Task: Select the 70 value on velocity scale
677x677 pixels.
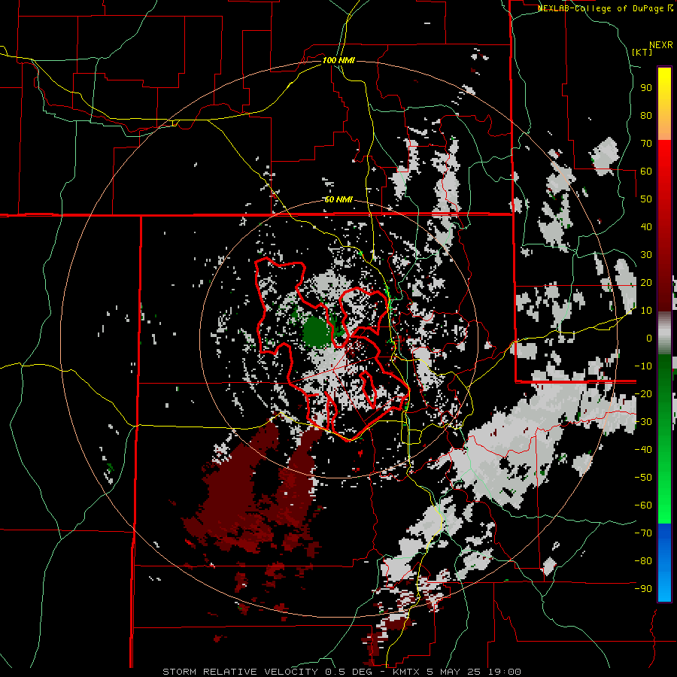Action: [646, 144]
